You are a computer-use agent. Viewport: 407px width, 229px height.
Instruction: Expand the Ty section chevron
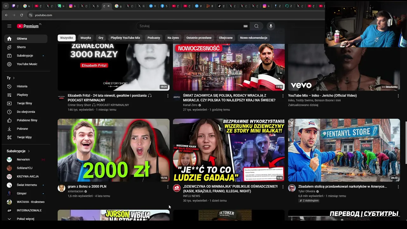pyautogui.click(x=14, y=78)
